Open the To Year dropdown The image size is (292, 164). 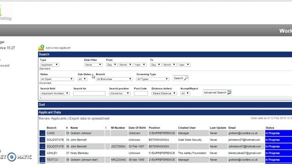pos(184,65)
